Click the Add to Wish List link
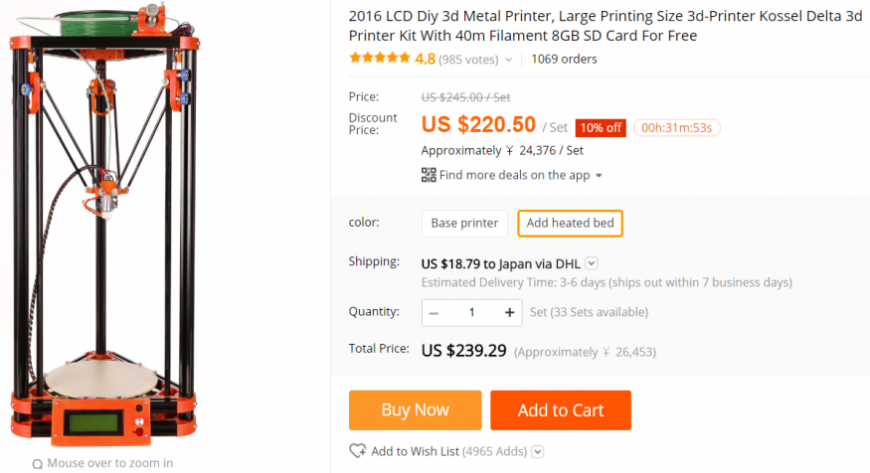The image size is (870, 473). pos(415,451)
